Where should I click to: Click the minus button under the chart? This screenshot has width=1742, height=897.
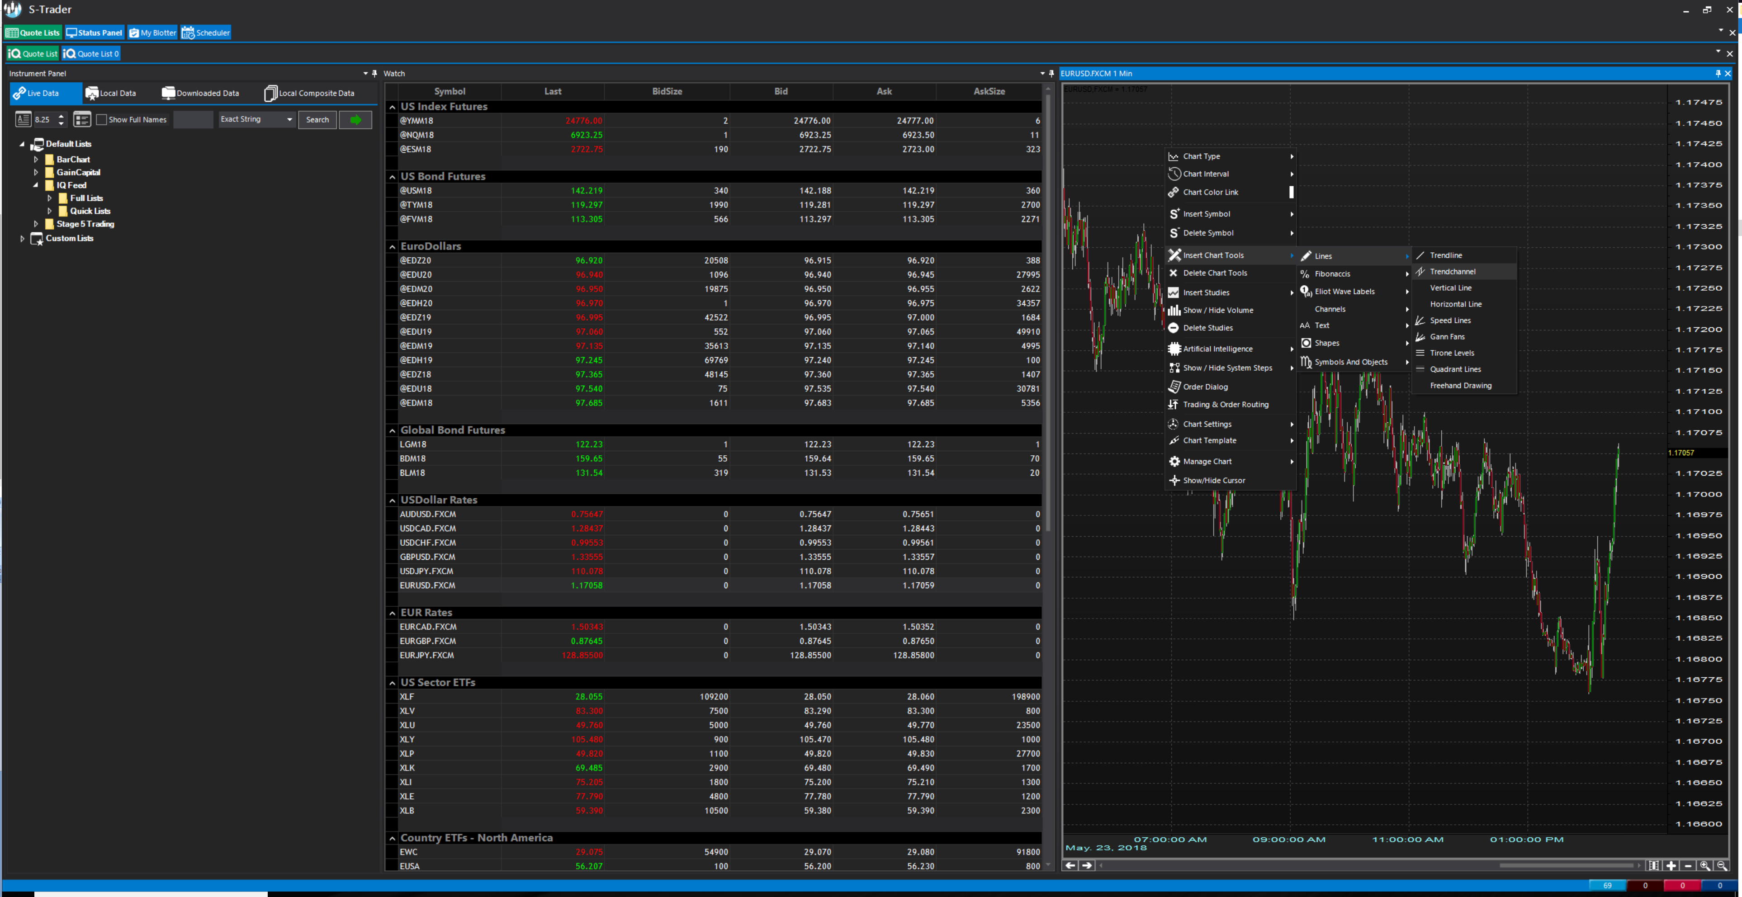tap(1688, 865)
